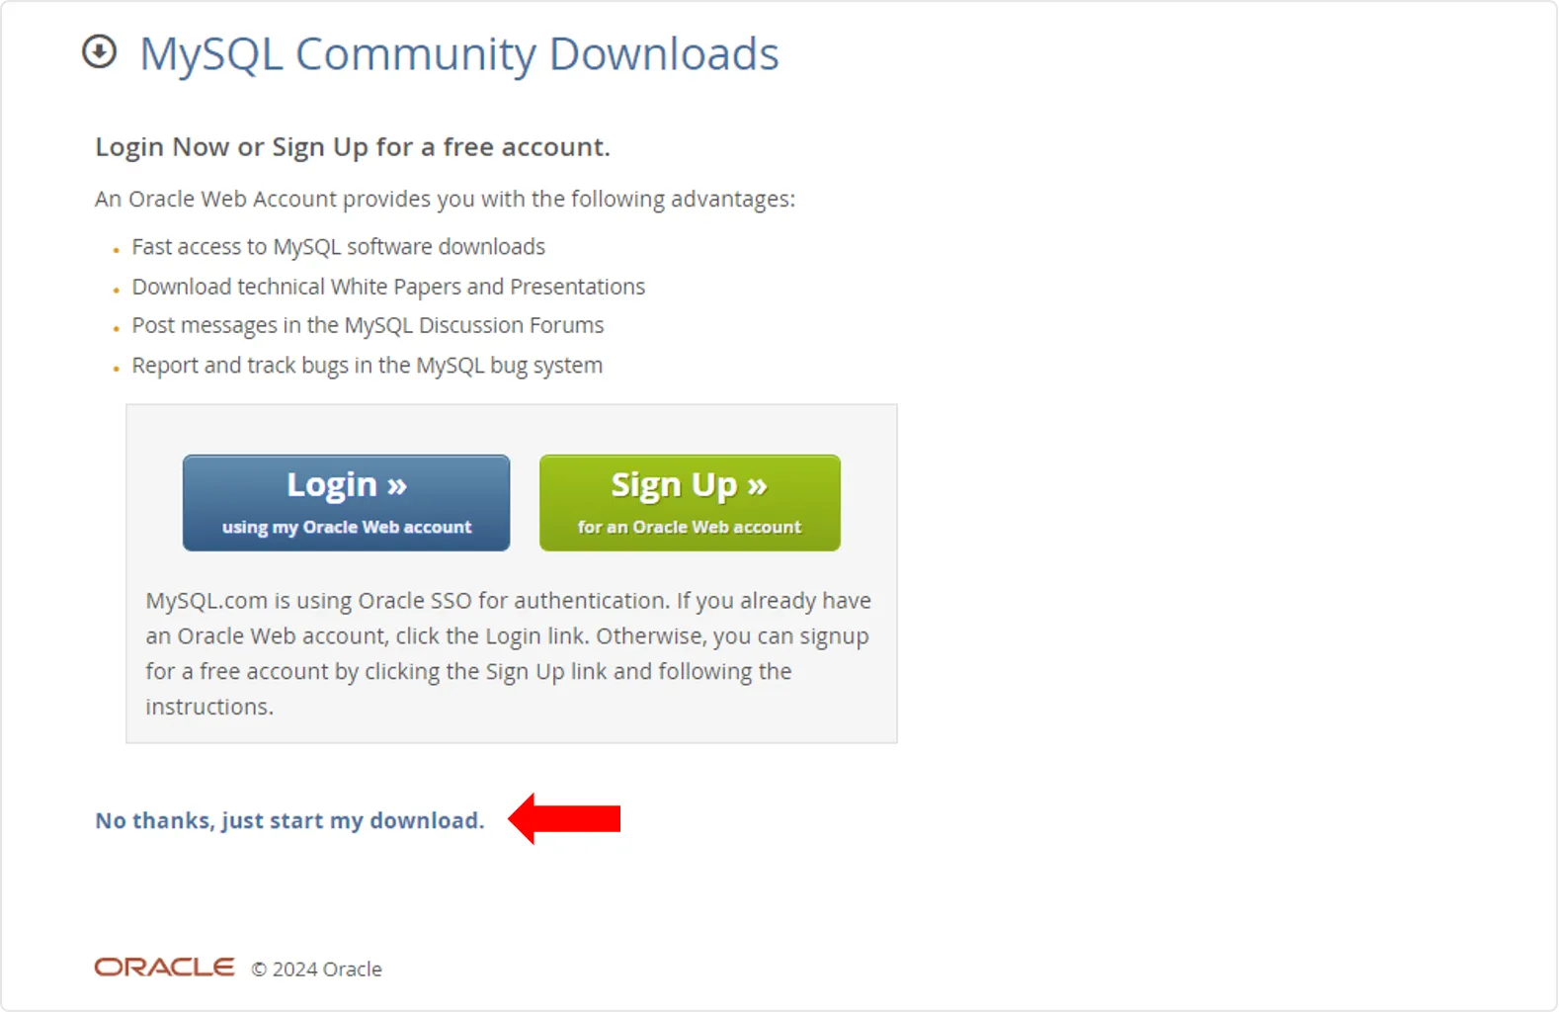
Task: Click the Oracle SSO authentication explanation paragraph
Action: (509, 653)
